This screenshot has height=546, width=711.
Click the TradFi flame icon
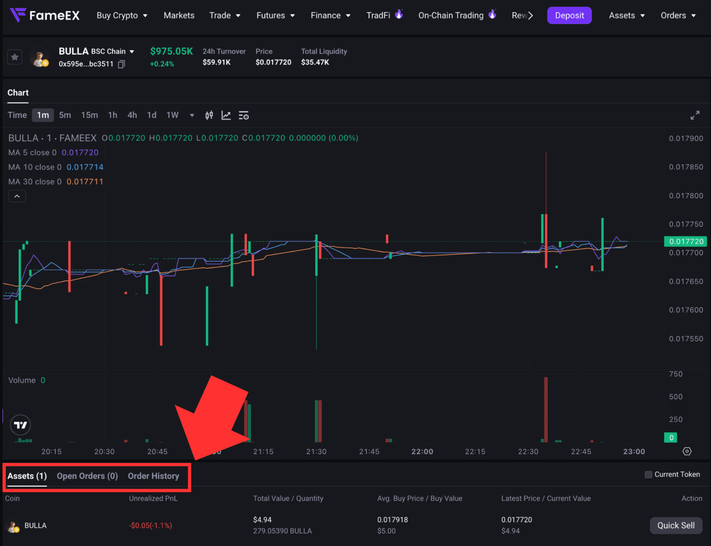coord(399,14)
